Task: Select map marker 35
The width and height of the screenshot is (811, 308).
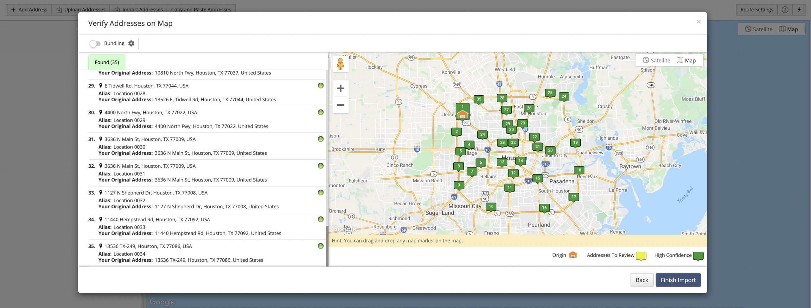Action: [x=479, y=99]
